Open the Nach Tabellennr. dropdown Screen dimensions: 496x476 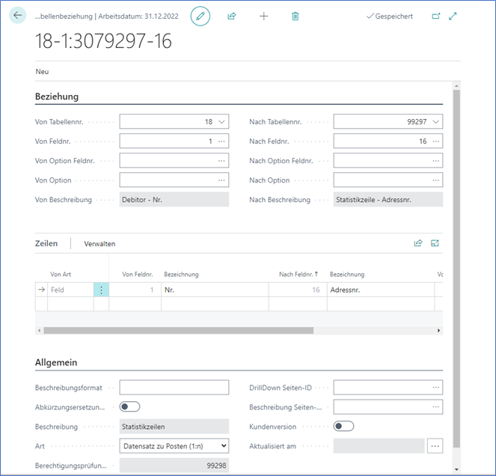click(436, 121)
